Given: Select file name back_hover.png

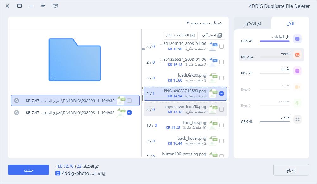Looking at the screenshot, I should (192, 138).
